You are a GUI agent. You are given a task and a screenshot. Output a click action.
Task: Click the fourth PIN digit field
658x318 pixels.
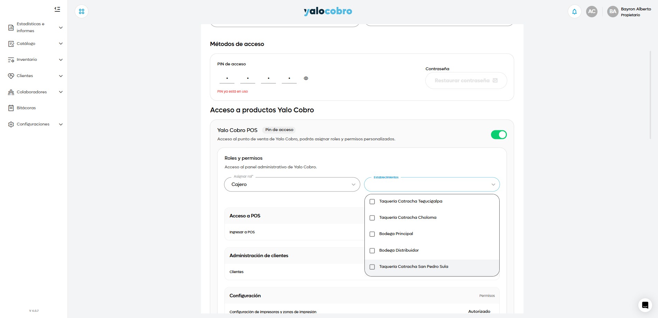click(289, 78)
